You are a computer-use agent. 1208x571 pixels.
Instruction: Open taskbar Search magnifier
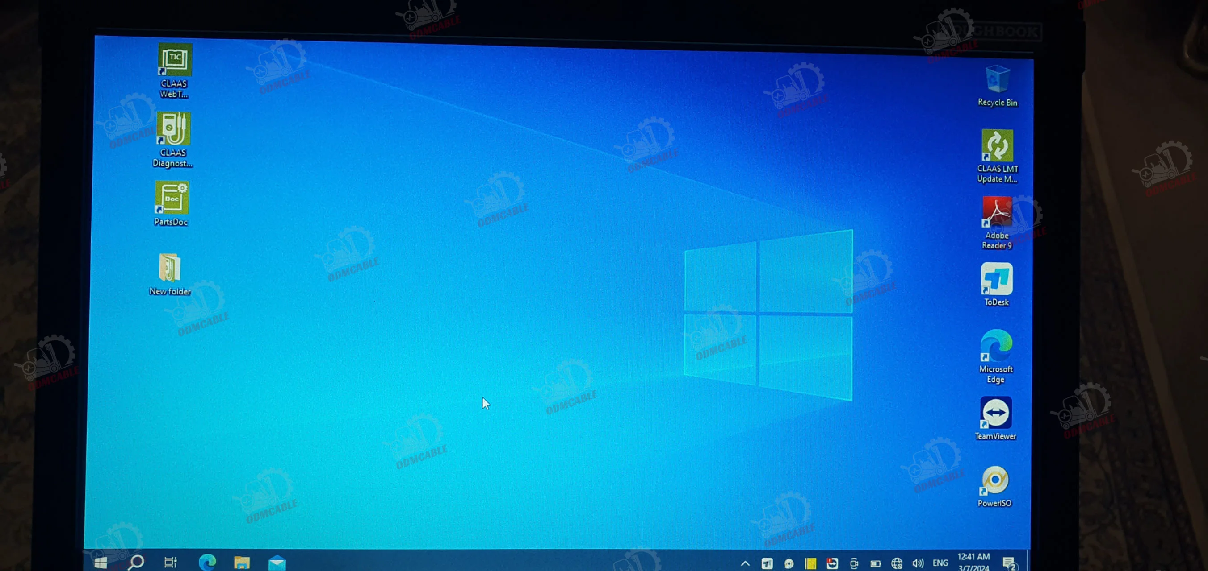coord(136,562)
